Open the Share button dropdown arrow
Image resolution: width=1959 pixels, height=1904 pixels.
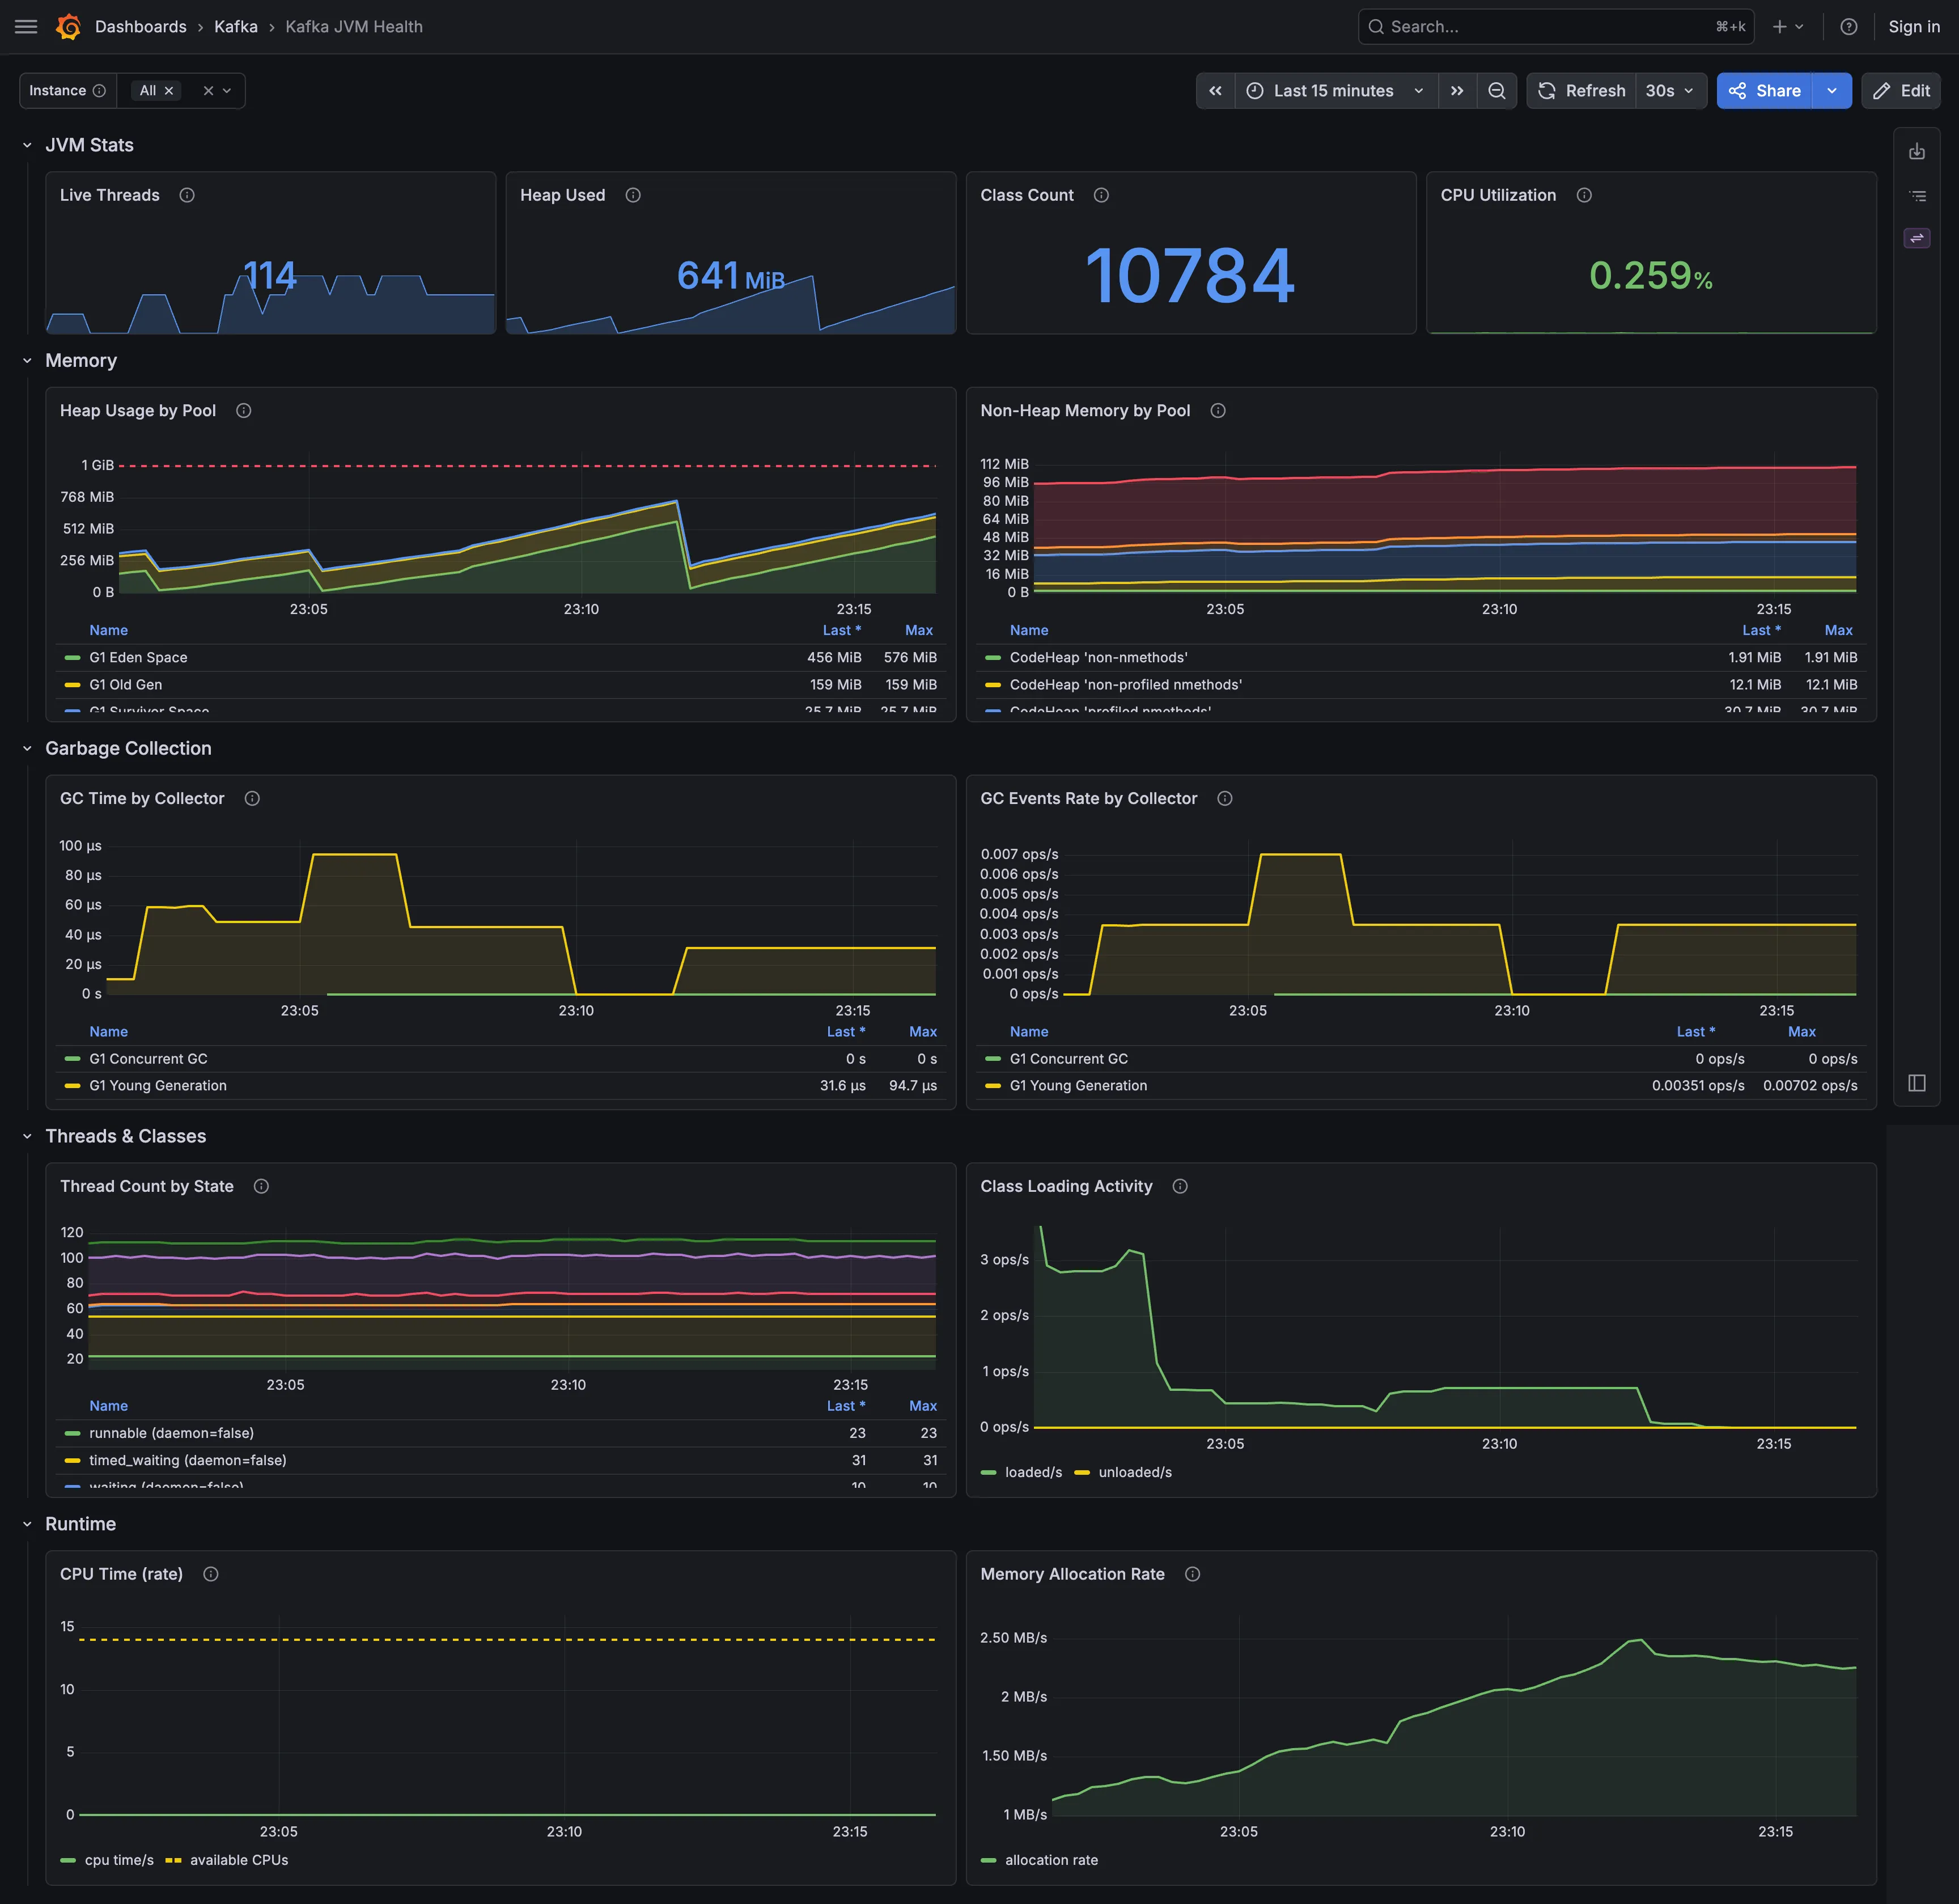pyautogui.click(x=1832, y=91)
